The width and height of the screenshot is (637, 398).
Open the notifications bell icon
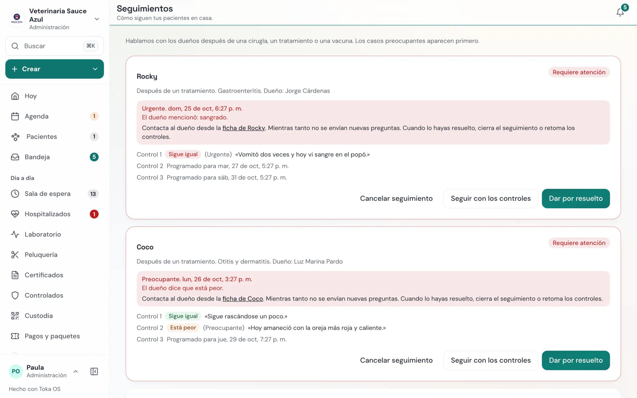click(620, 12)
